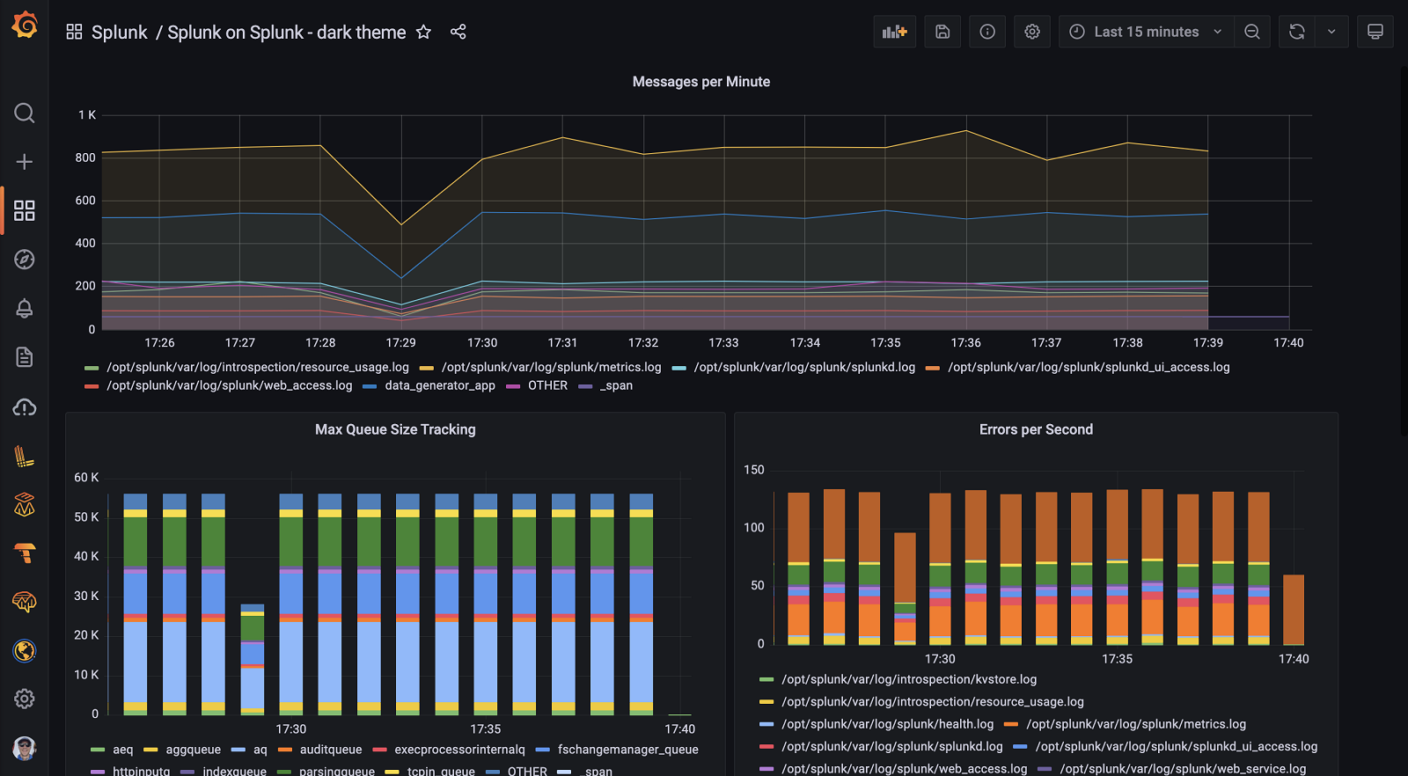This screenshot has width=1408, height=776.
Task: Toggle the aq queue series
Action: (x=260, y=750)
